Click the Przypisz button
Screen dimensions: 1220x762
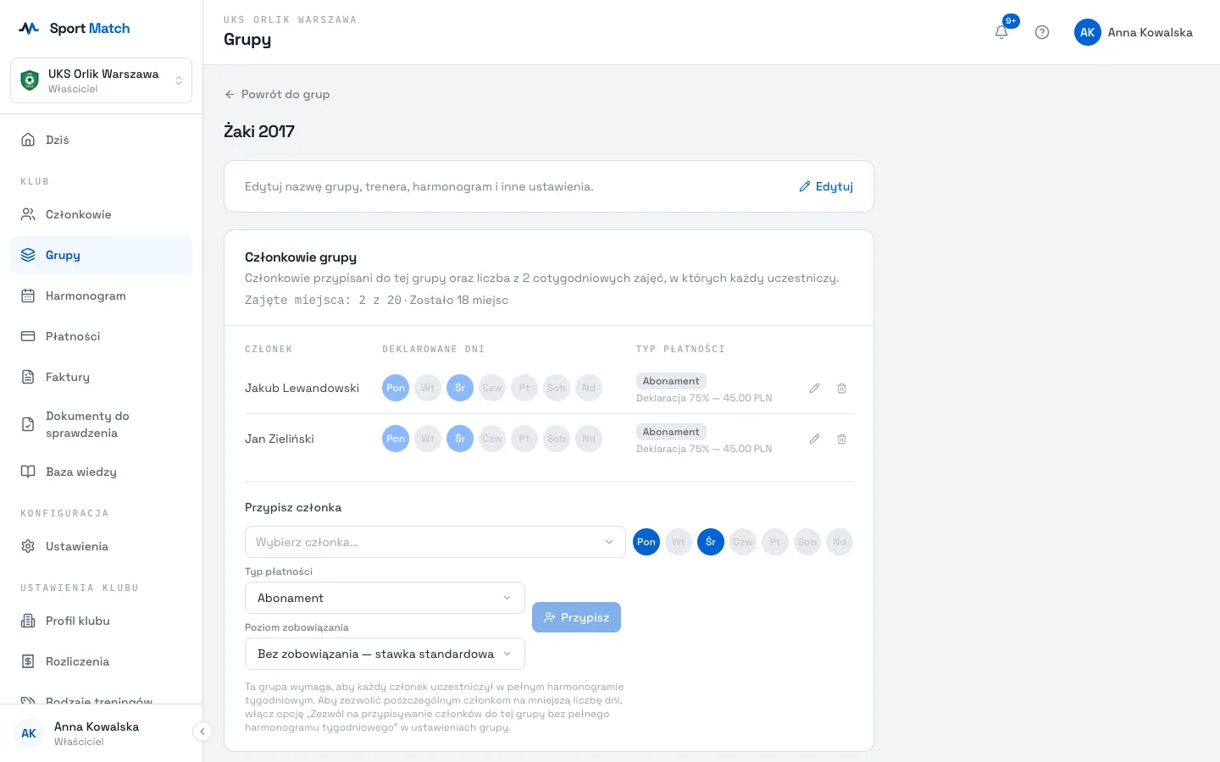point(576,617)
